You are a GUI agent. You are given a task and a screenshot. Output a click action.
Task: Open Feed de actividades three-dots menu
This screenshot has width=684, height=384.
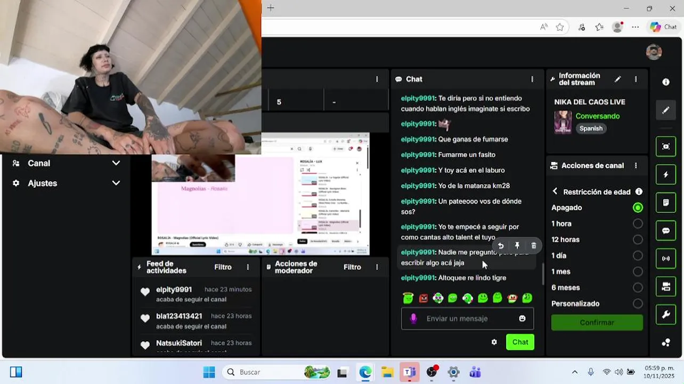click(x=248, y=267)
